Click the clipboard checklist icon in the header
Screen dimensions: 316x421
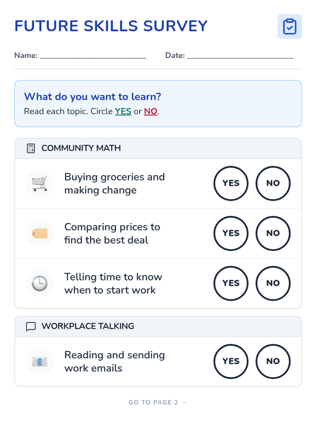point(290,26)
